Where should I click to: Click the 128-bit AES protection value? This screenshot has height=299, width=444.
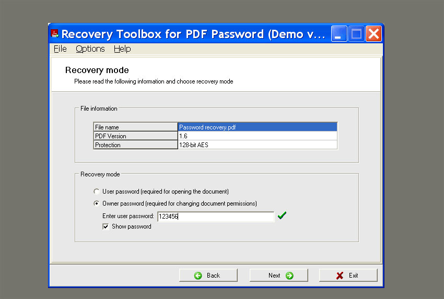pyautogui.click(x=257, y=145)
